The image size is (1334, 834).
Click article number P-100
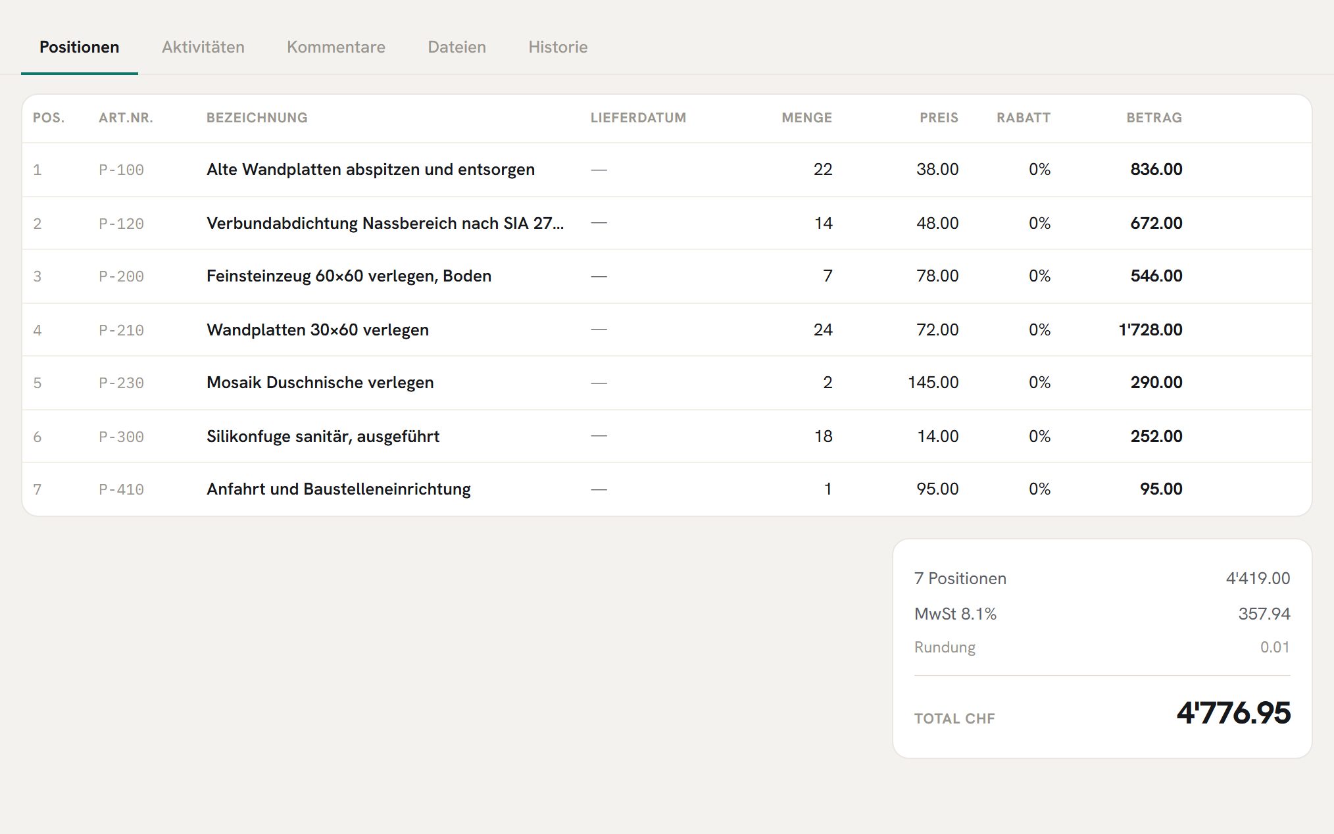pos(121,170)
